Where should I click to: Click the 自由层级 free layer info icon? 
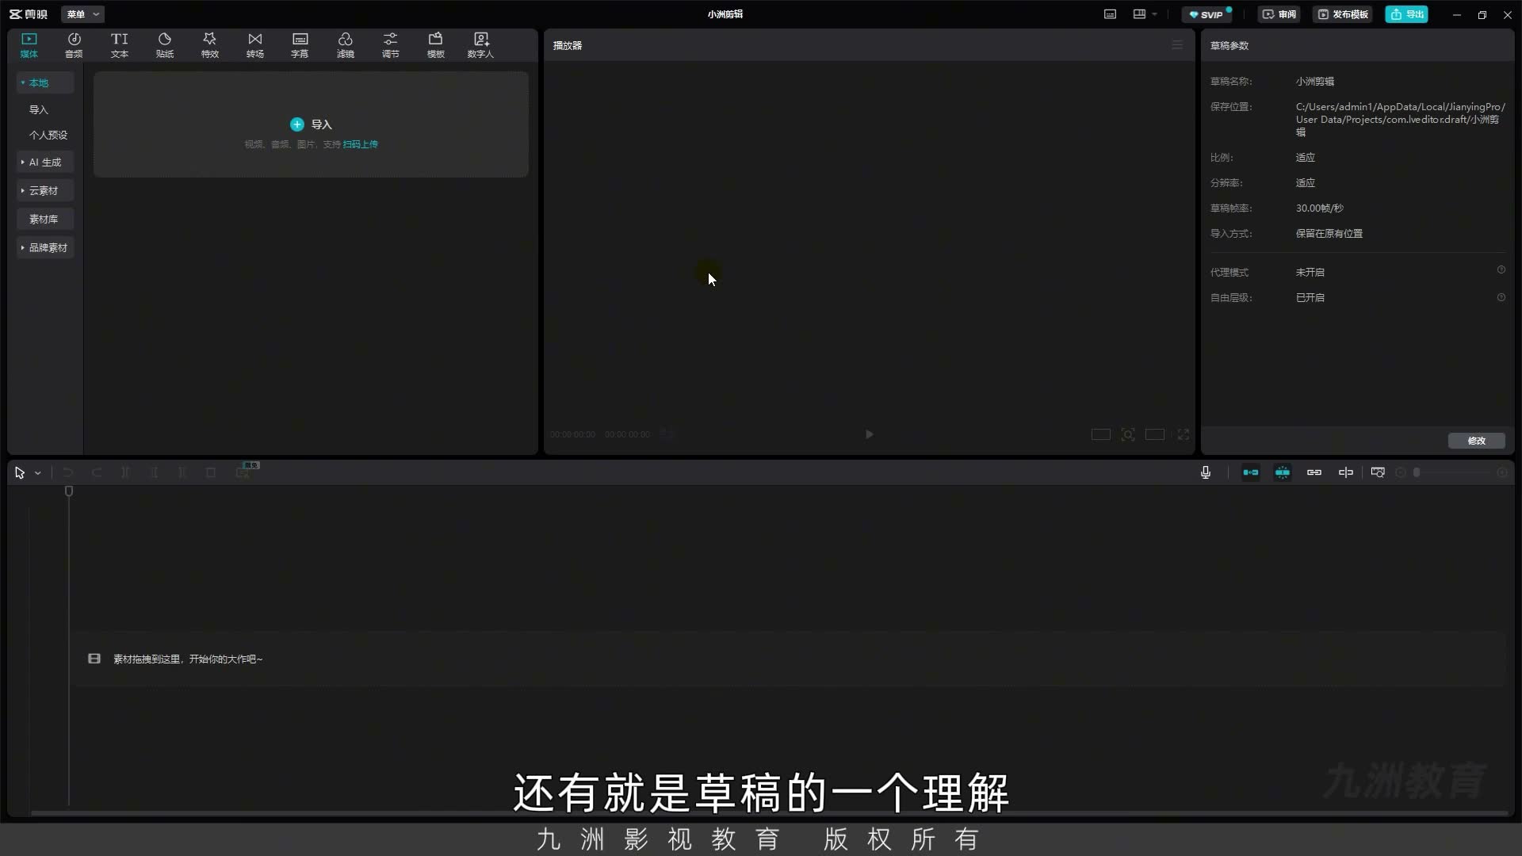coord(1501,298)
